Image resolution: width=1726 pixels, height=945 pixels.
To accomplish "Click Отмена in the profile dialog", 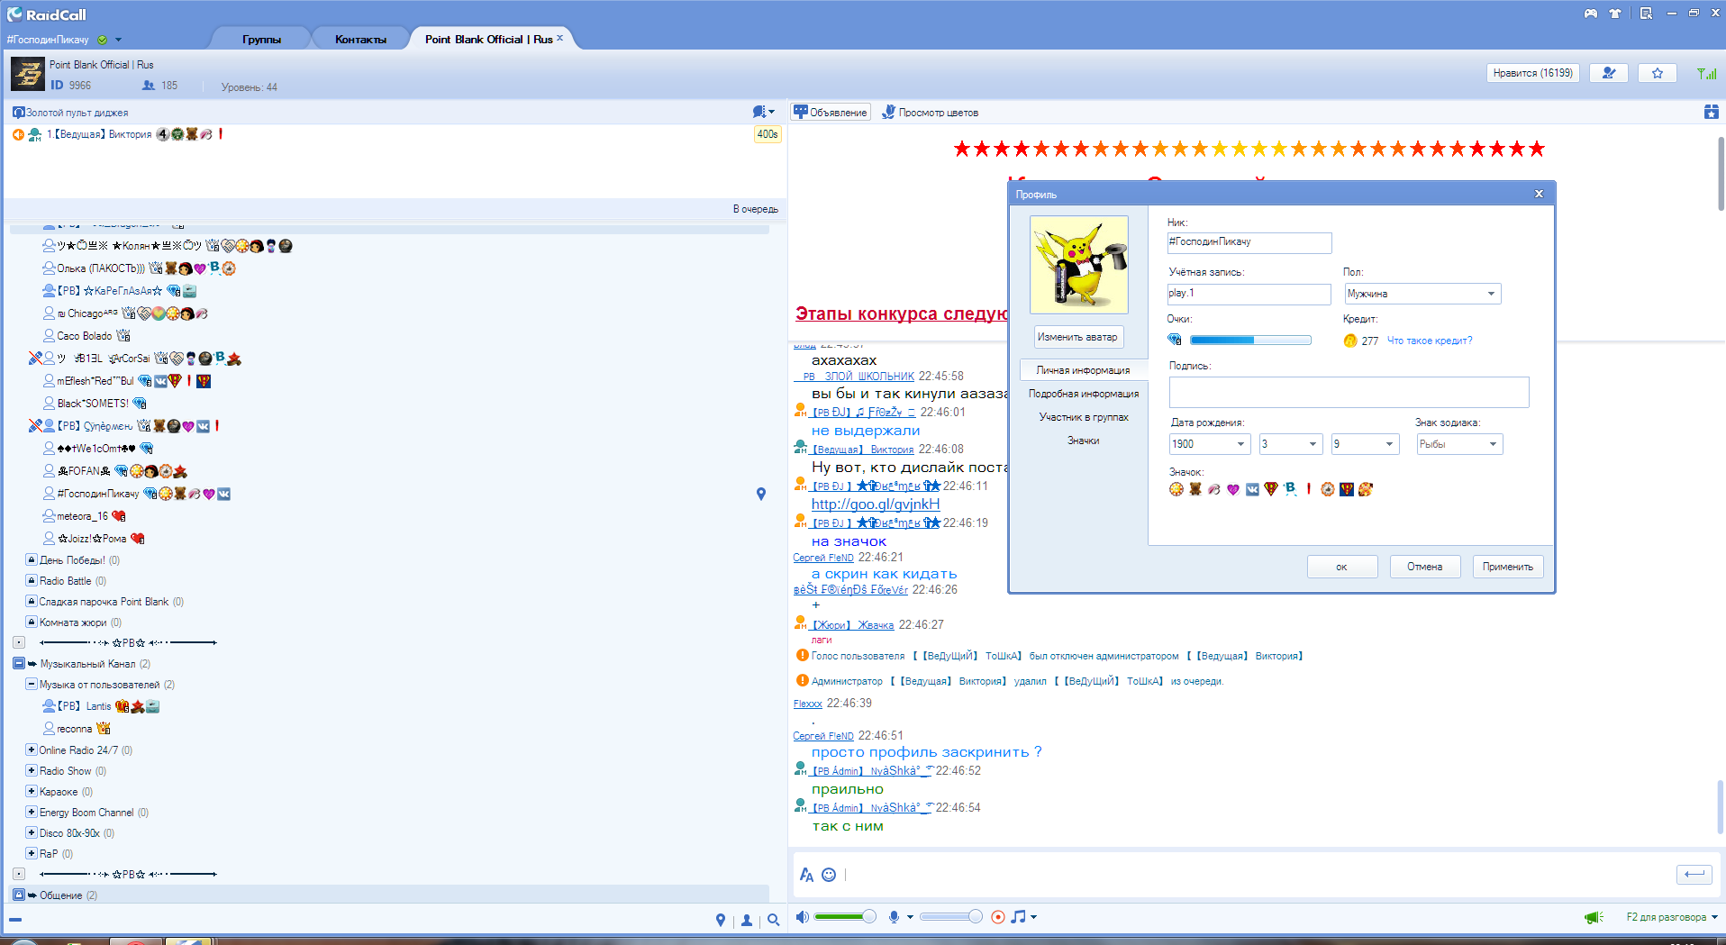I will click(1425, 567).
